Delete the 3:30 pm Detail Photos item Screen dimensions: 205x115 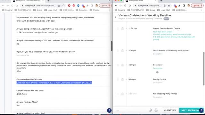pos(122,50)
